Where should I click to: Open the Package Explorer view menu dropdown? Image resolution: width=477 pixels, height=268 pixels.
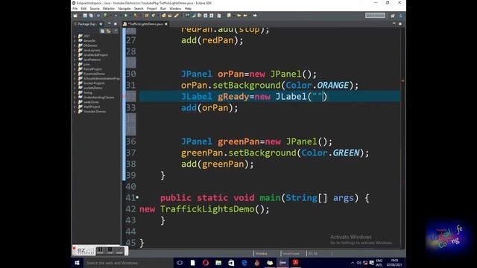[116, 31]
